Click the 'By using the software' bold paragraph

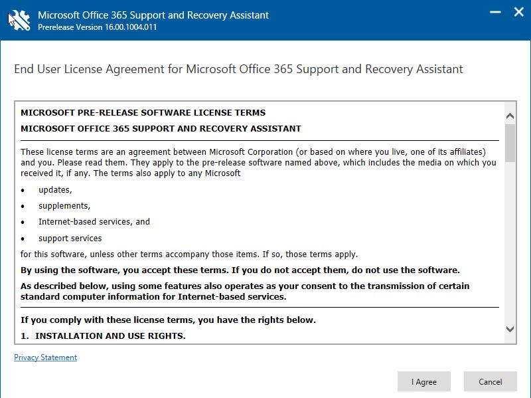(x=240, y=270)
